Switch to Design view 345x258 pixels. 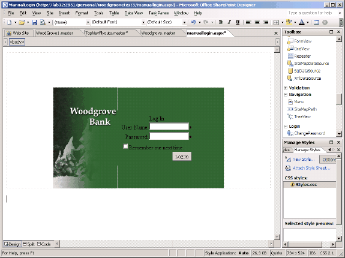coord(13,244)
